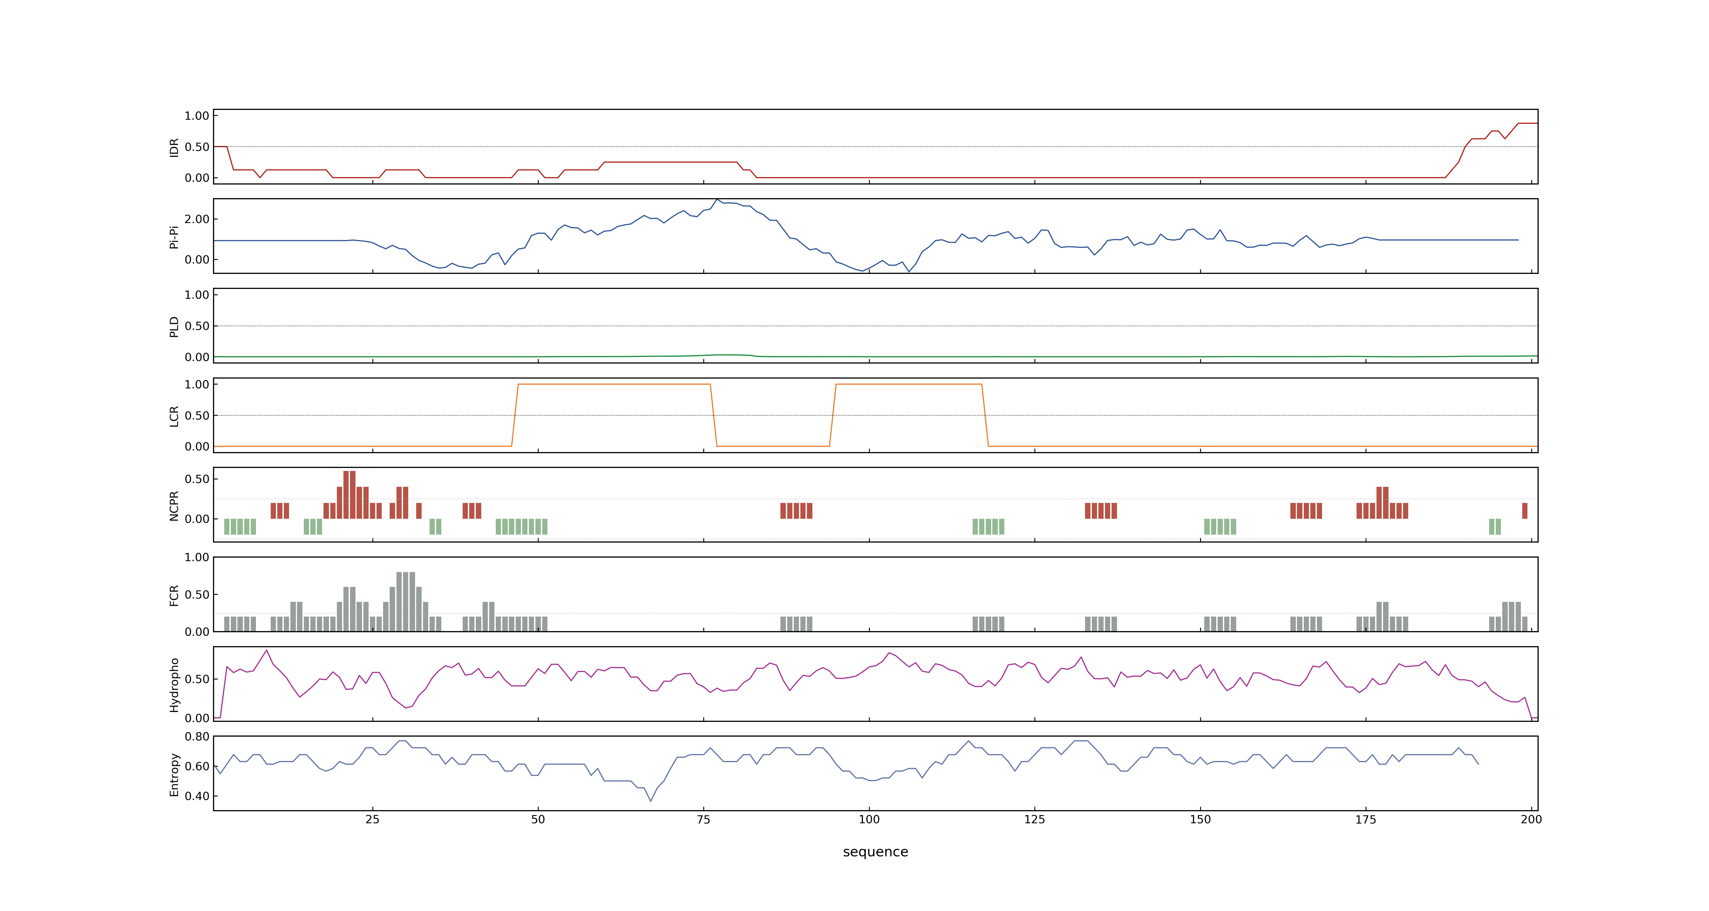Click the Entropy minimum dip near position 67
1709x911 pixels.
click(650, 800)
